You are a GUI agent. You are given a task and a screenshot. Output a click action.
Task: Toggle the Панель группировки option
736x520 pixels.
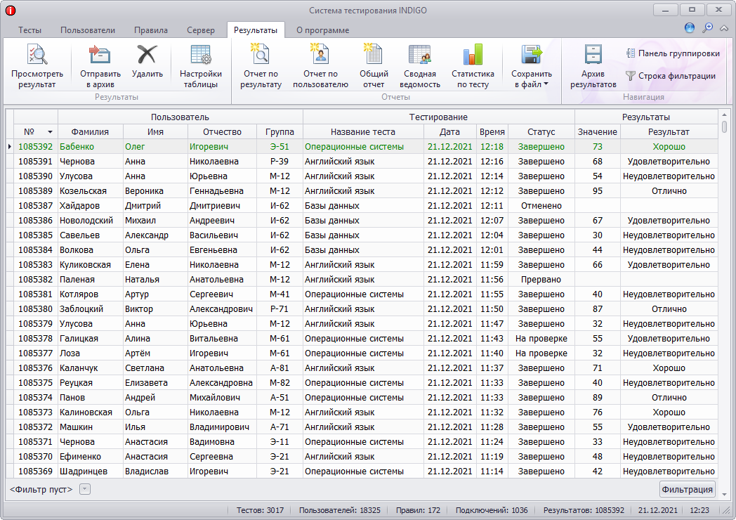(x=672, y=53)
